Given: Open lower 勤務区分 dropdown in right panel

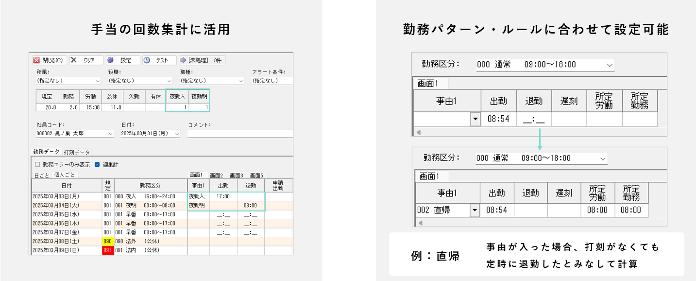Looking at the screenshot, I should (x=542, y=158).
